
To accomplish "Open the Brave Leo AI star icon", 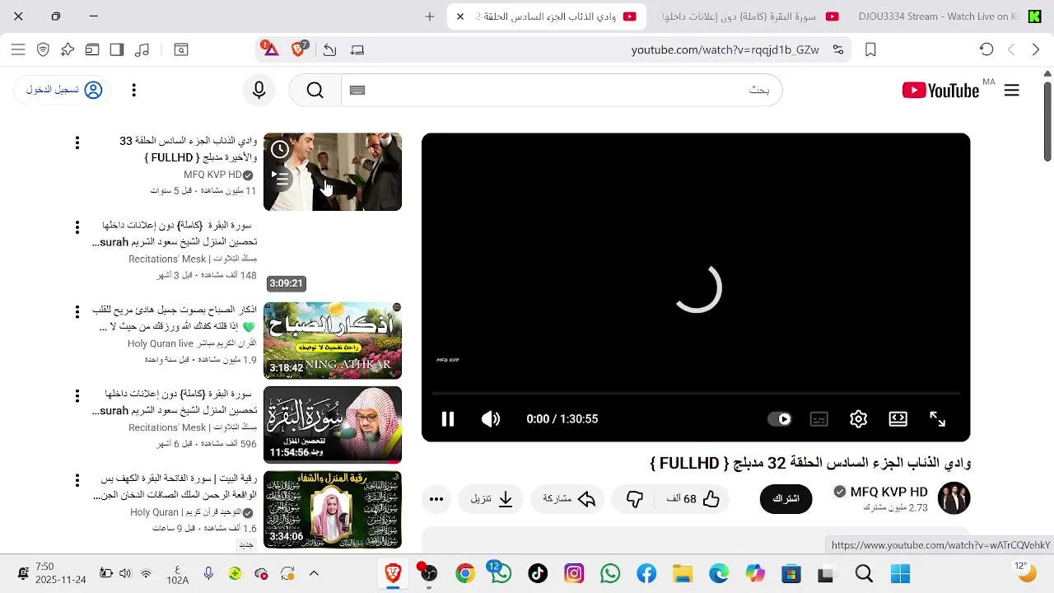I will tap(68, 49).
